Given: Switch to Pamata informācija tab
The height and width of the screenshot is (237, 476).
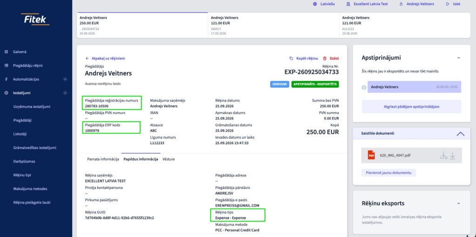Looking at the screenshot, I should pos(103,159).
